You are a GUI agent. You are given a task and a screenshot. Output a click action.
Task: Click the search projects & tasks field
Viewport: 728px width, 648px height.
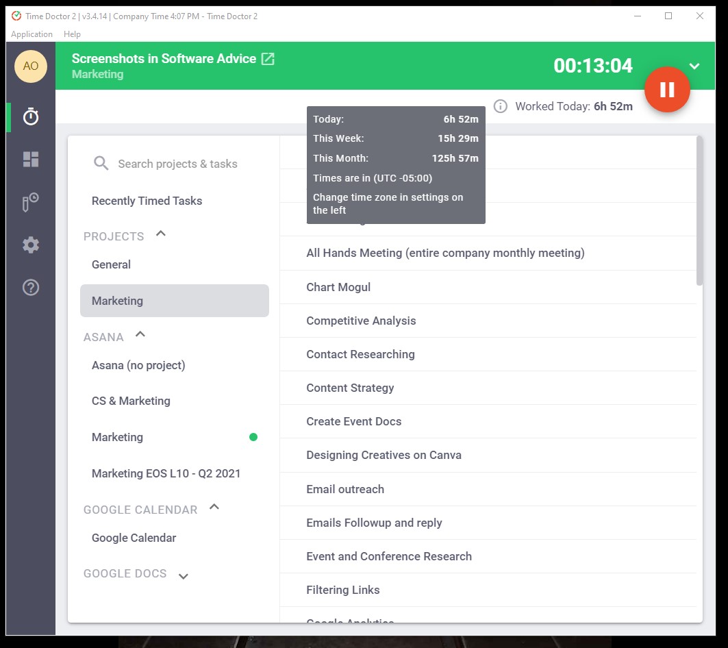point(177,164)
